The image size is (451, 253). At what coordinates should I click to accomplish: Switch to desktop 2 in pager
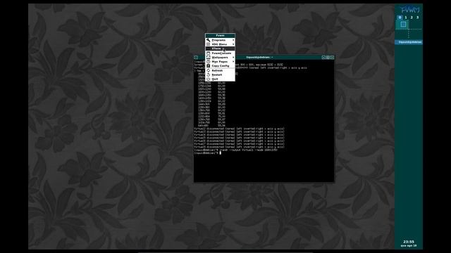pyautogui.click(x=412, y=18)
